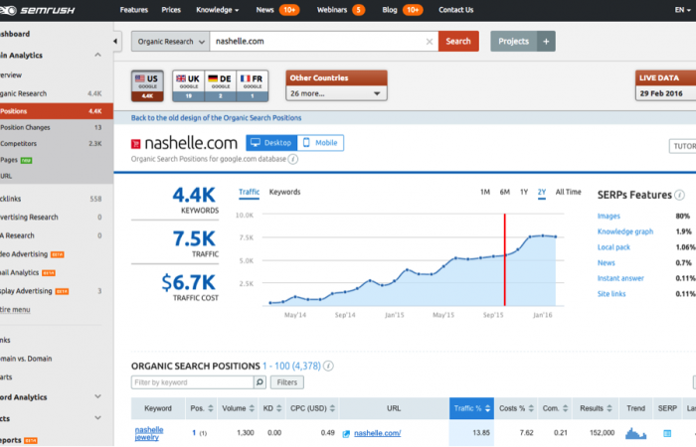Open Local pack SERP feature link
The height and width of the screenshot is (447, 696).
tap(613, 247)
